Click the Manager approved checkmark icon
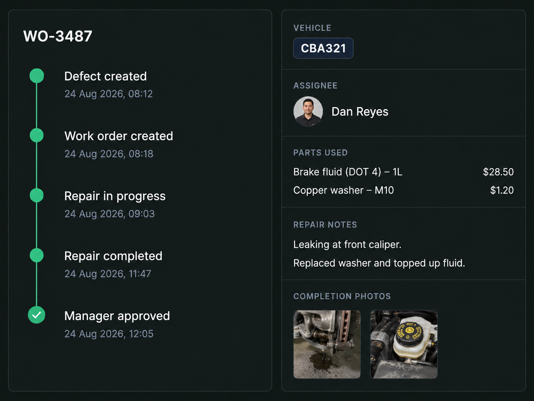 tap(37, 315)
